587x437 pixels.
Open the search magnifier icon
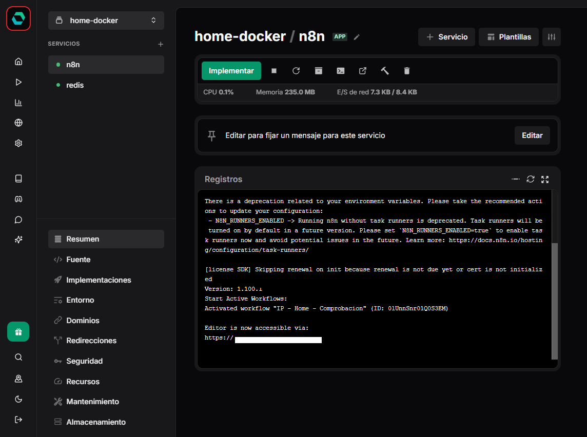(18, 357)
